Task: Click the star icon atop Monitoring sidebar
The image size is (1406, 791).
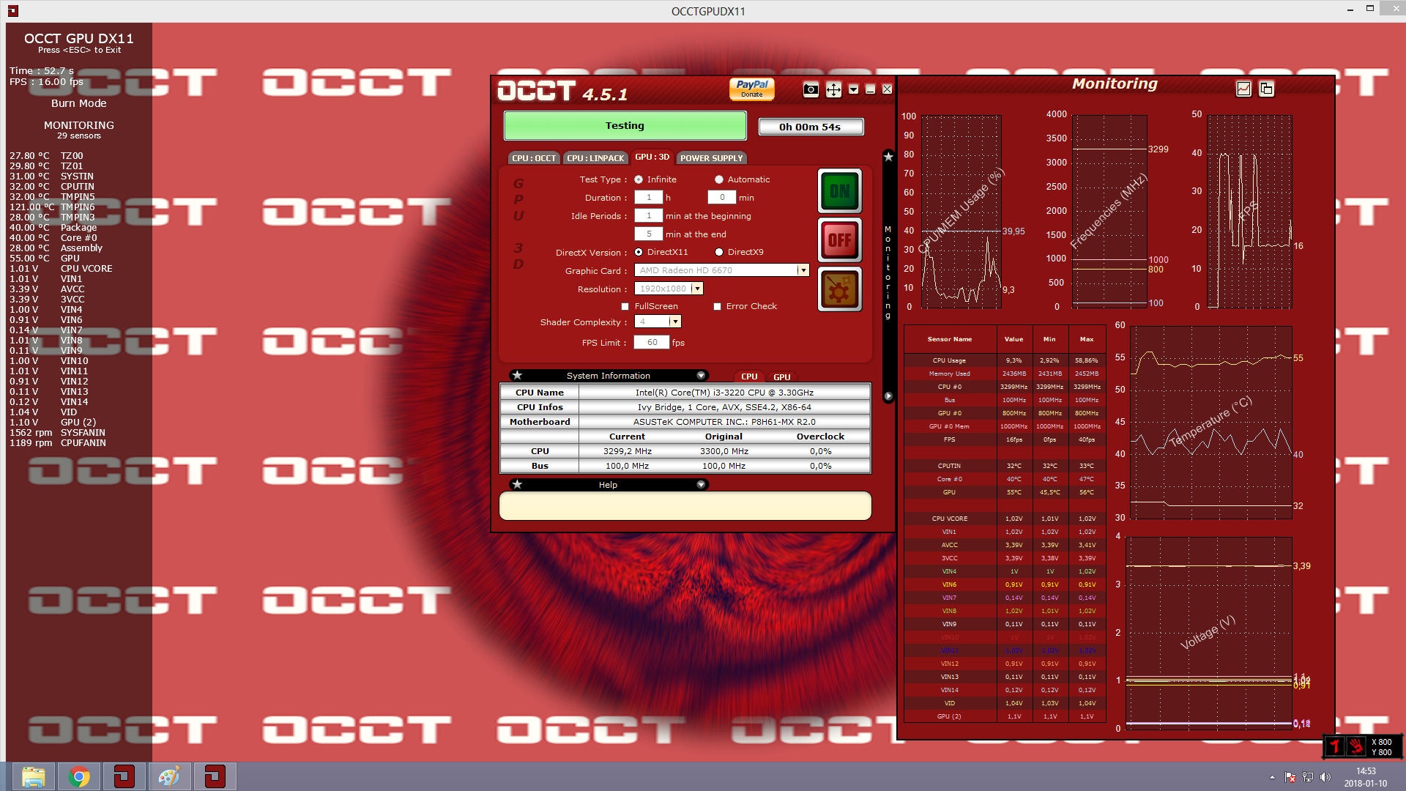Action: (888, 157)
